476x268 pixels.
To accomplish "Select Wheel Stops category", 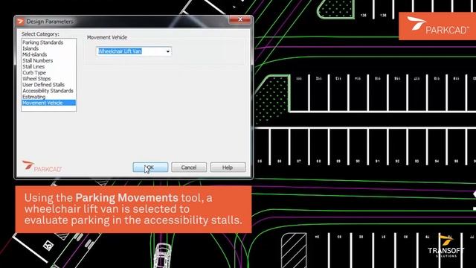I will 36,79.
